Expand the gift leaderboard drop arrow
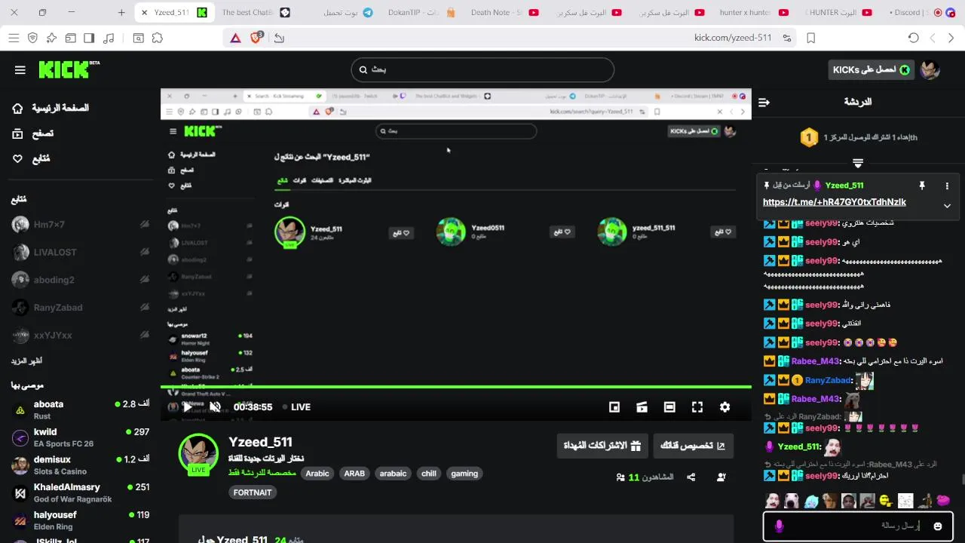 click(858, 163)
